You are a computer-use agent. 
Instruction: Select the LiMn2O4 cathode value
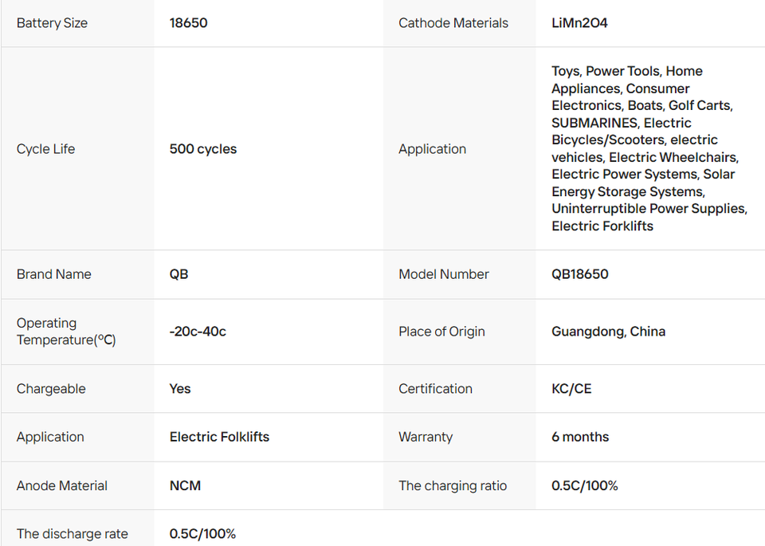579,23
